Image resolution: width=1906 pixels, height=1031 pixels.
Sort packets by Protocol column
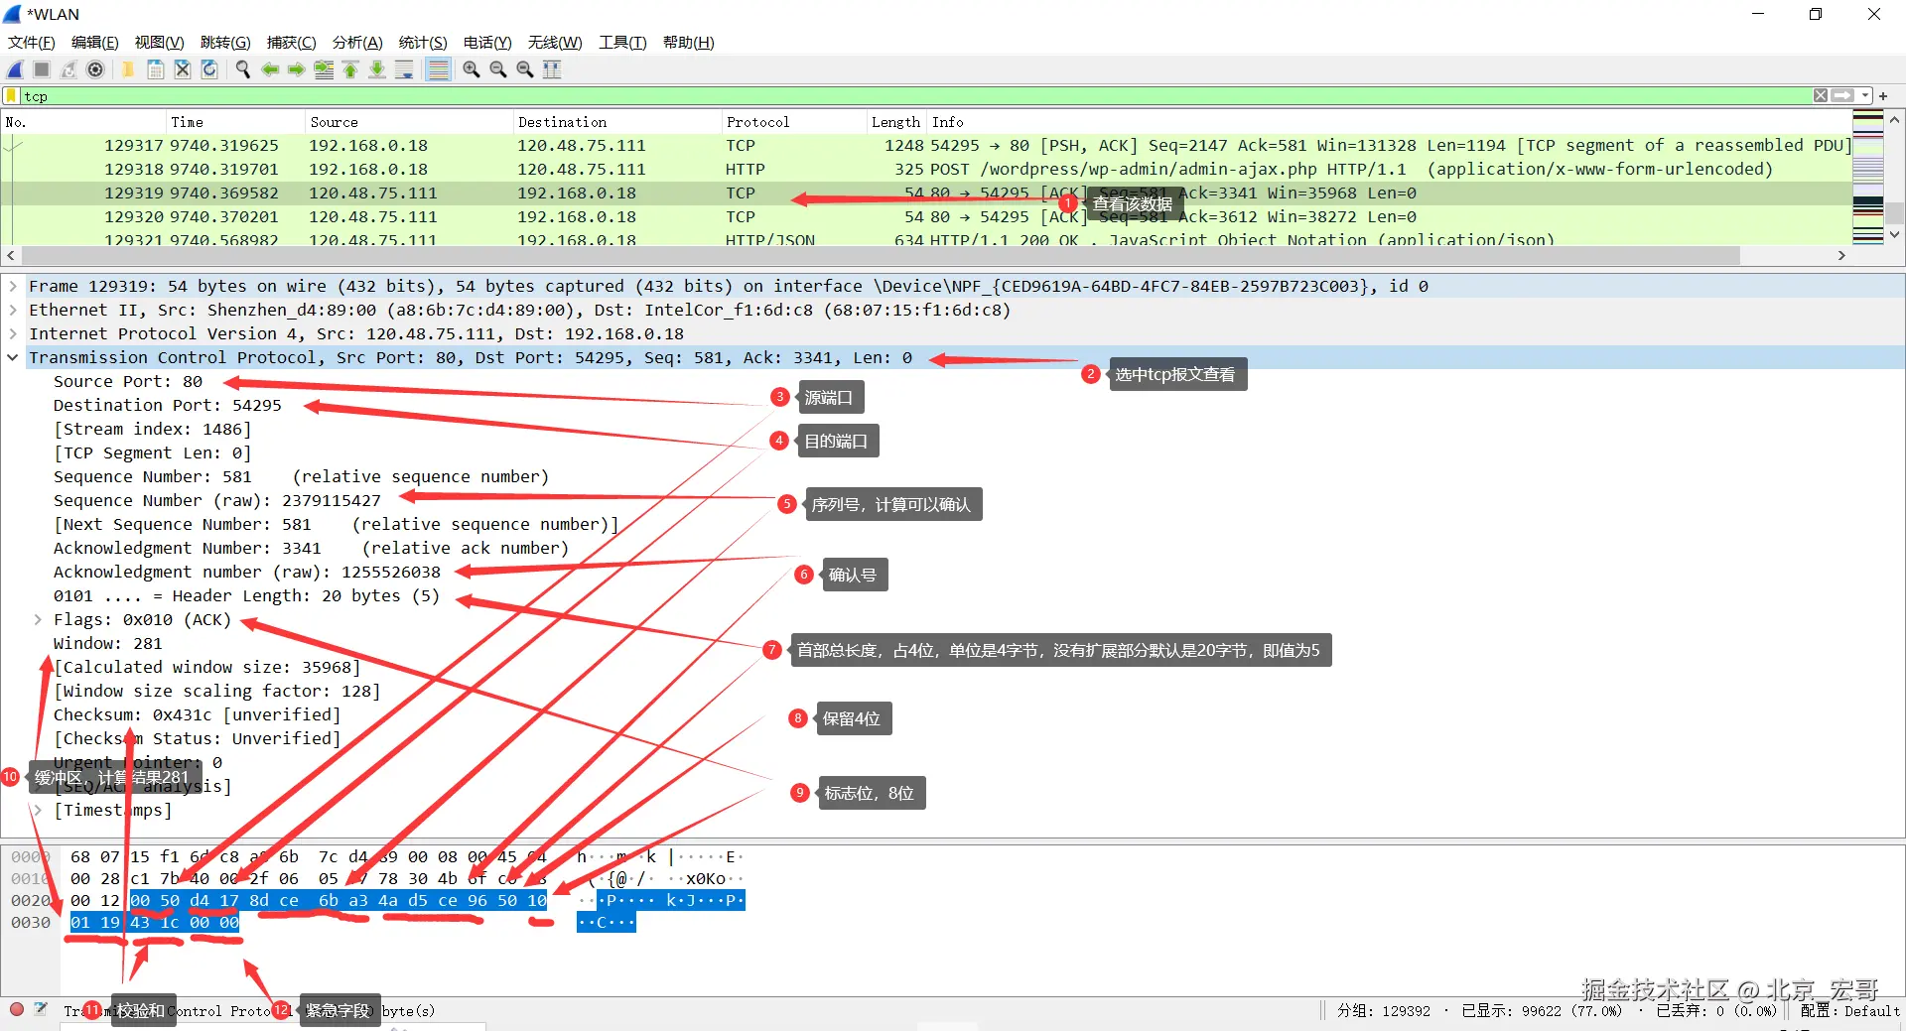pos(794,122)
